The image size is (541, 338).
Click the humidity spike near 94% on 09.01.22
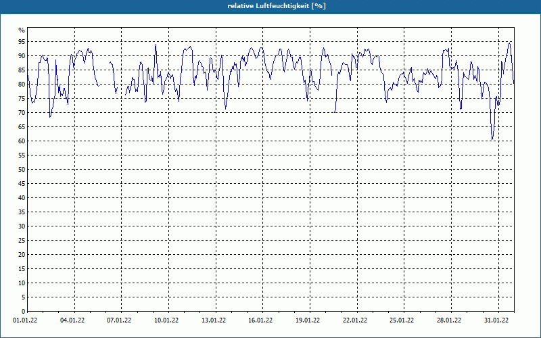click(x=156, y=45)
